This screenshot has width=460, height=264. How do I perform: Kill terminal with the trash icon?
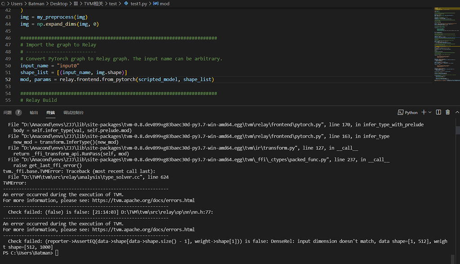[447, 112]
